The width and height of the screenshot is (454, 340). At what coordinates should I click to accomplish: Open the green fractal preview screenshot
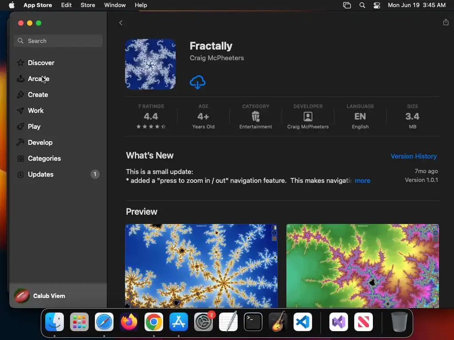pos(363,266)
